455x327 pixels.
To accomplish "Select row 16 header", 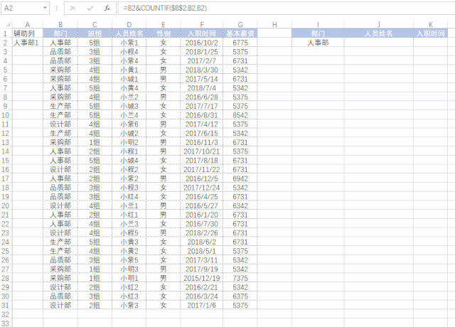I will 6,169.
